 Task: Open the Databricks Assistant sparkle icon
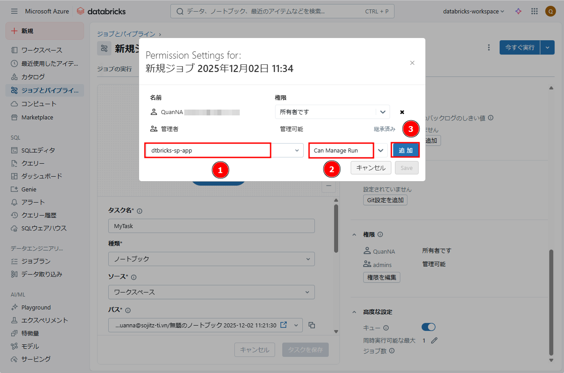[518, 11]
